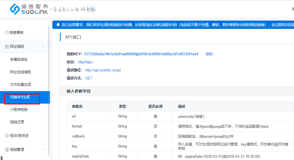Click the API KEY value text
Screen dimensions: 294x160
(141, 54)
